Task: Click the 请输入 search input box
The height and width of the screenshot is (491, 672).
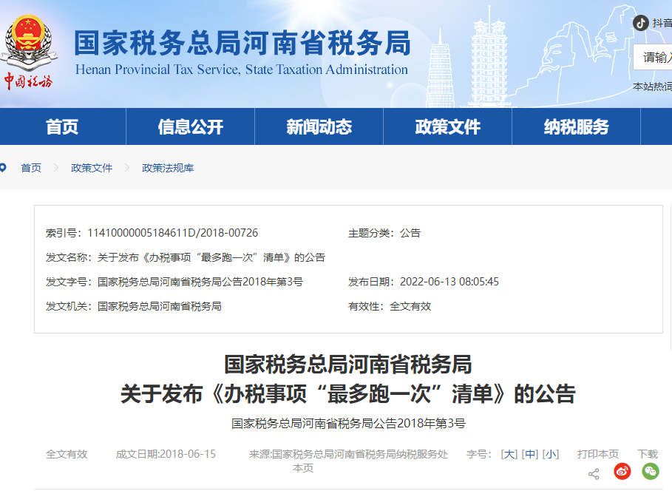Action: pos(656,58)
